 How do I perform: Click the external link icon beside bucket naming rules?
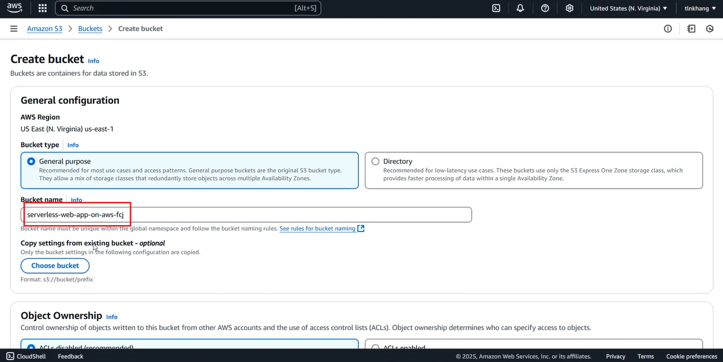point(361,228)
